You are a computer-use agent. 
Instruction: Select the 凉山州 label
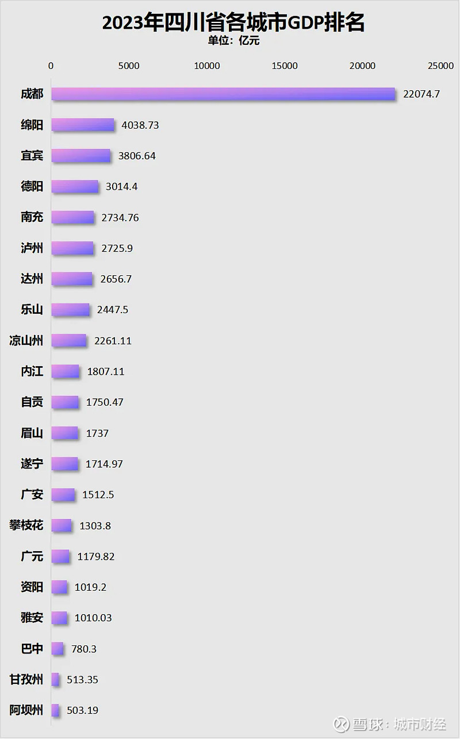coord(26,341)
